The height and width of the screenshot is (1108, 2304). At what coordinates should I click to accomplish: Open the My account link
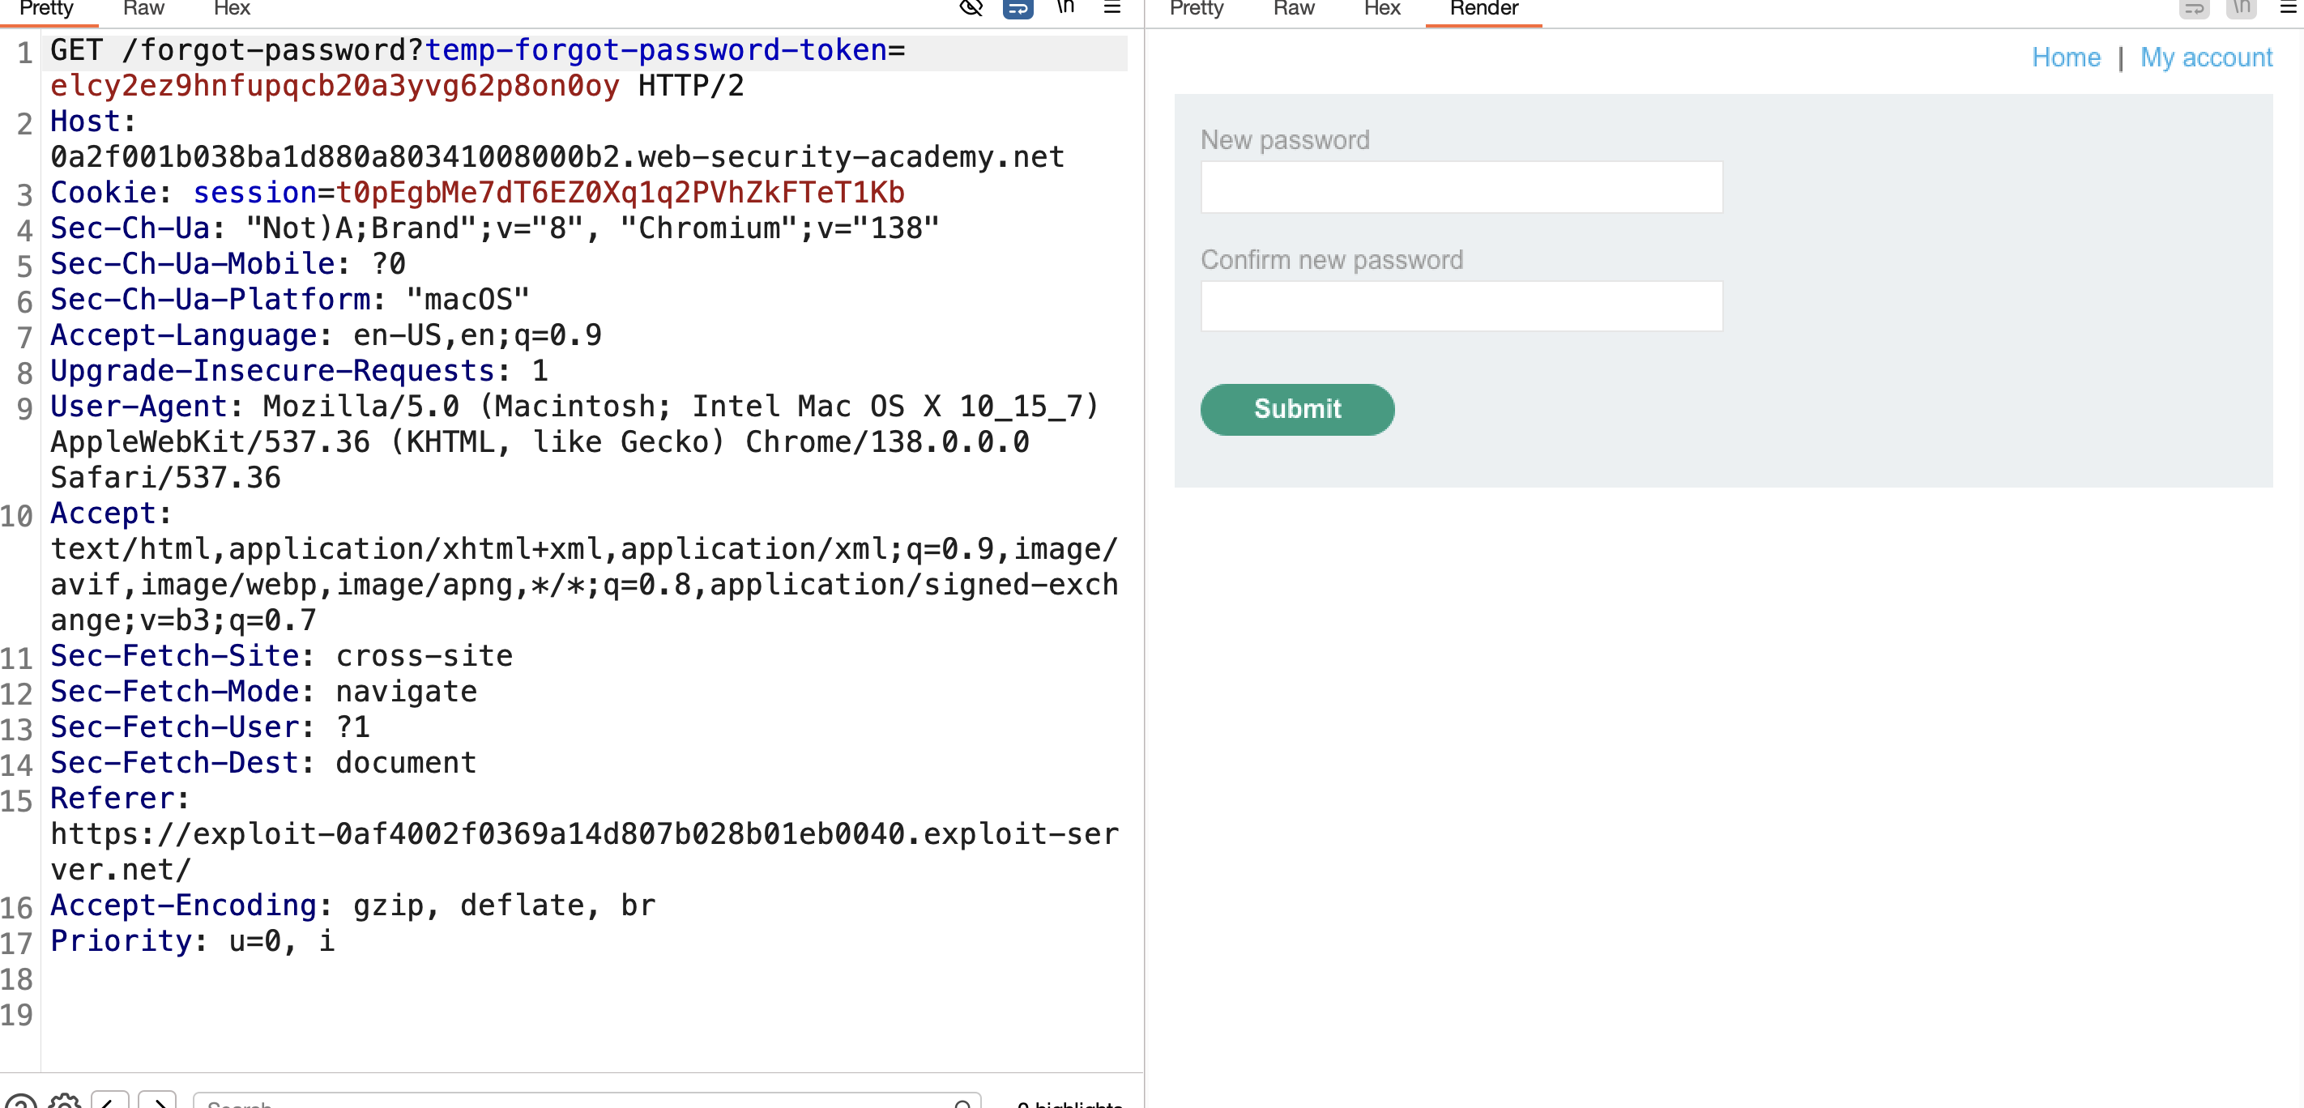click(x=2206, y=58)
